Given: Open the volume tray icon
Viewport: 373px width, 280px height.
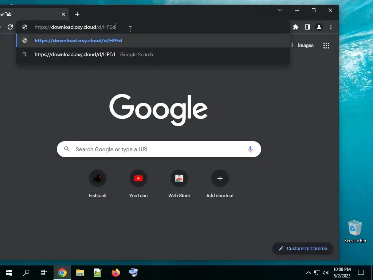Looking at the screenshot, I should pos(326,273).
